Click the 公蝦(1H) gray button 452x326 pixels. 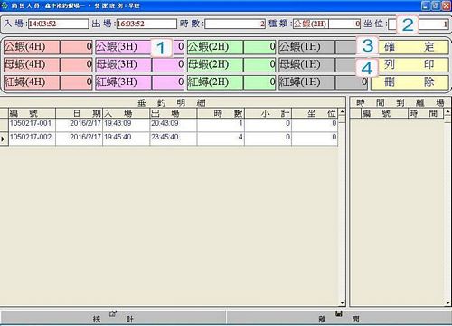point(306,47)
